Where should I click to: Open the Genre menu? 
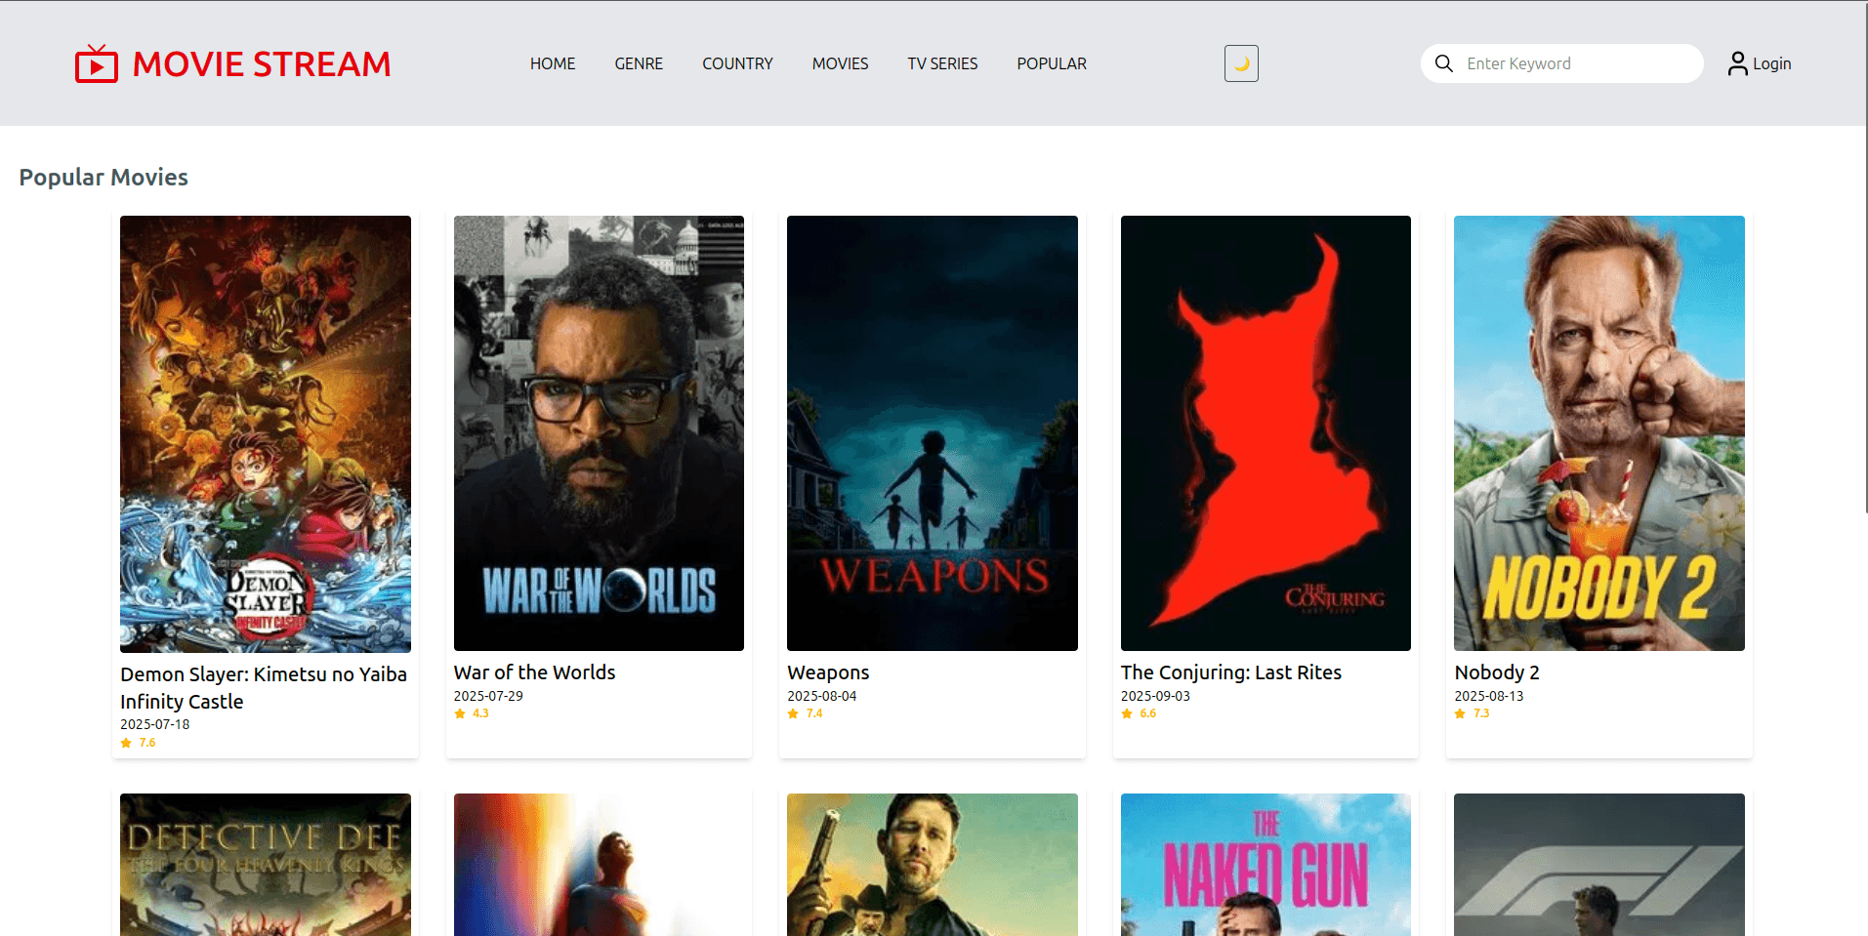coord(639,63)
